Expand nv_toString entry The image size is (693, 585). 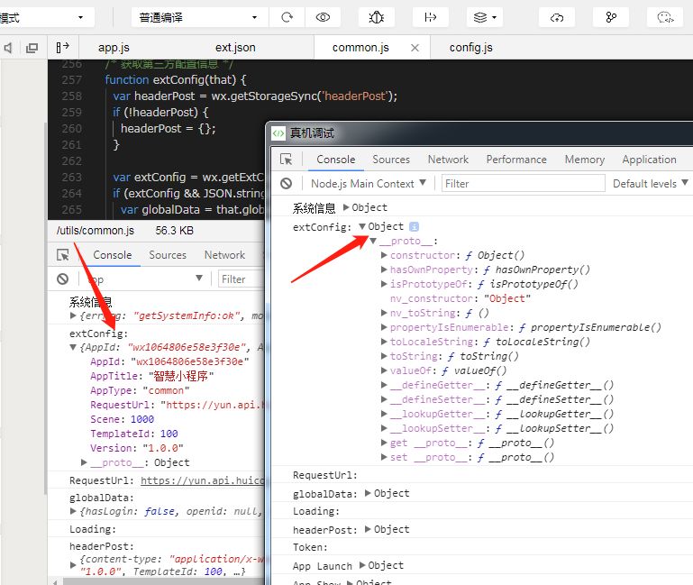pos(384,313)
